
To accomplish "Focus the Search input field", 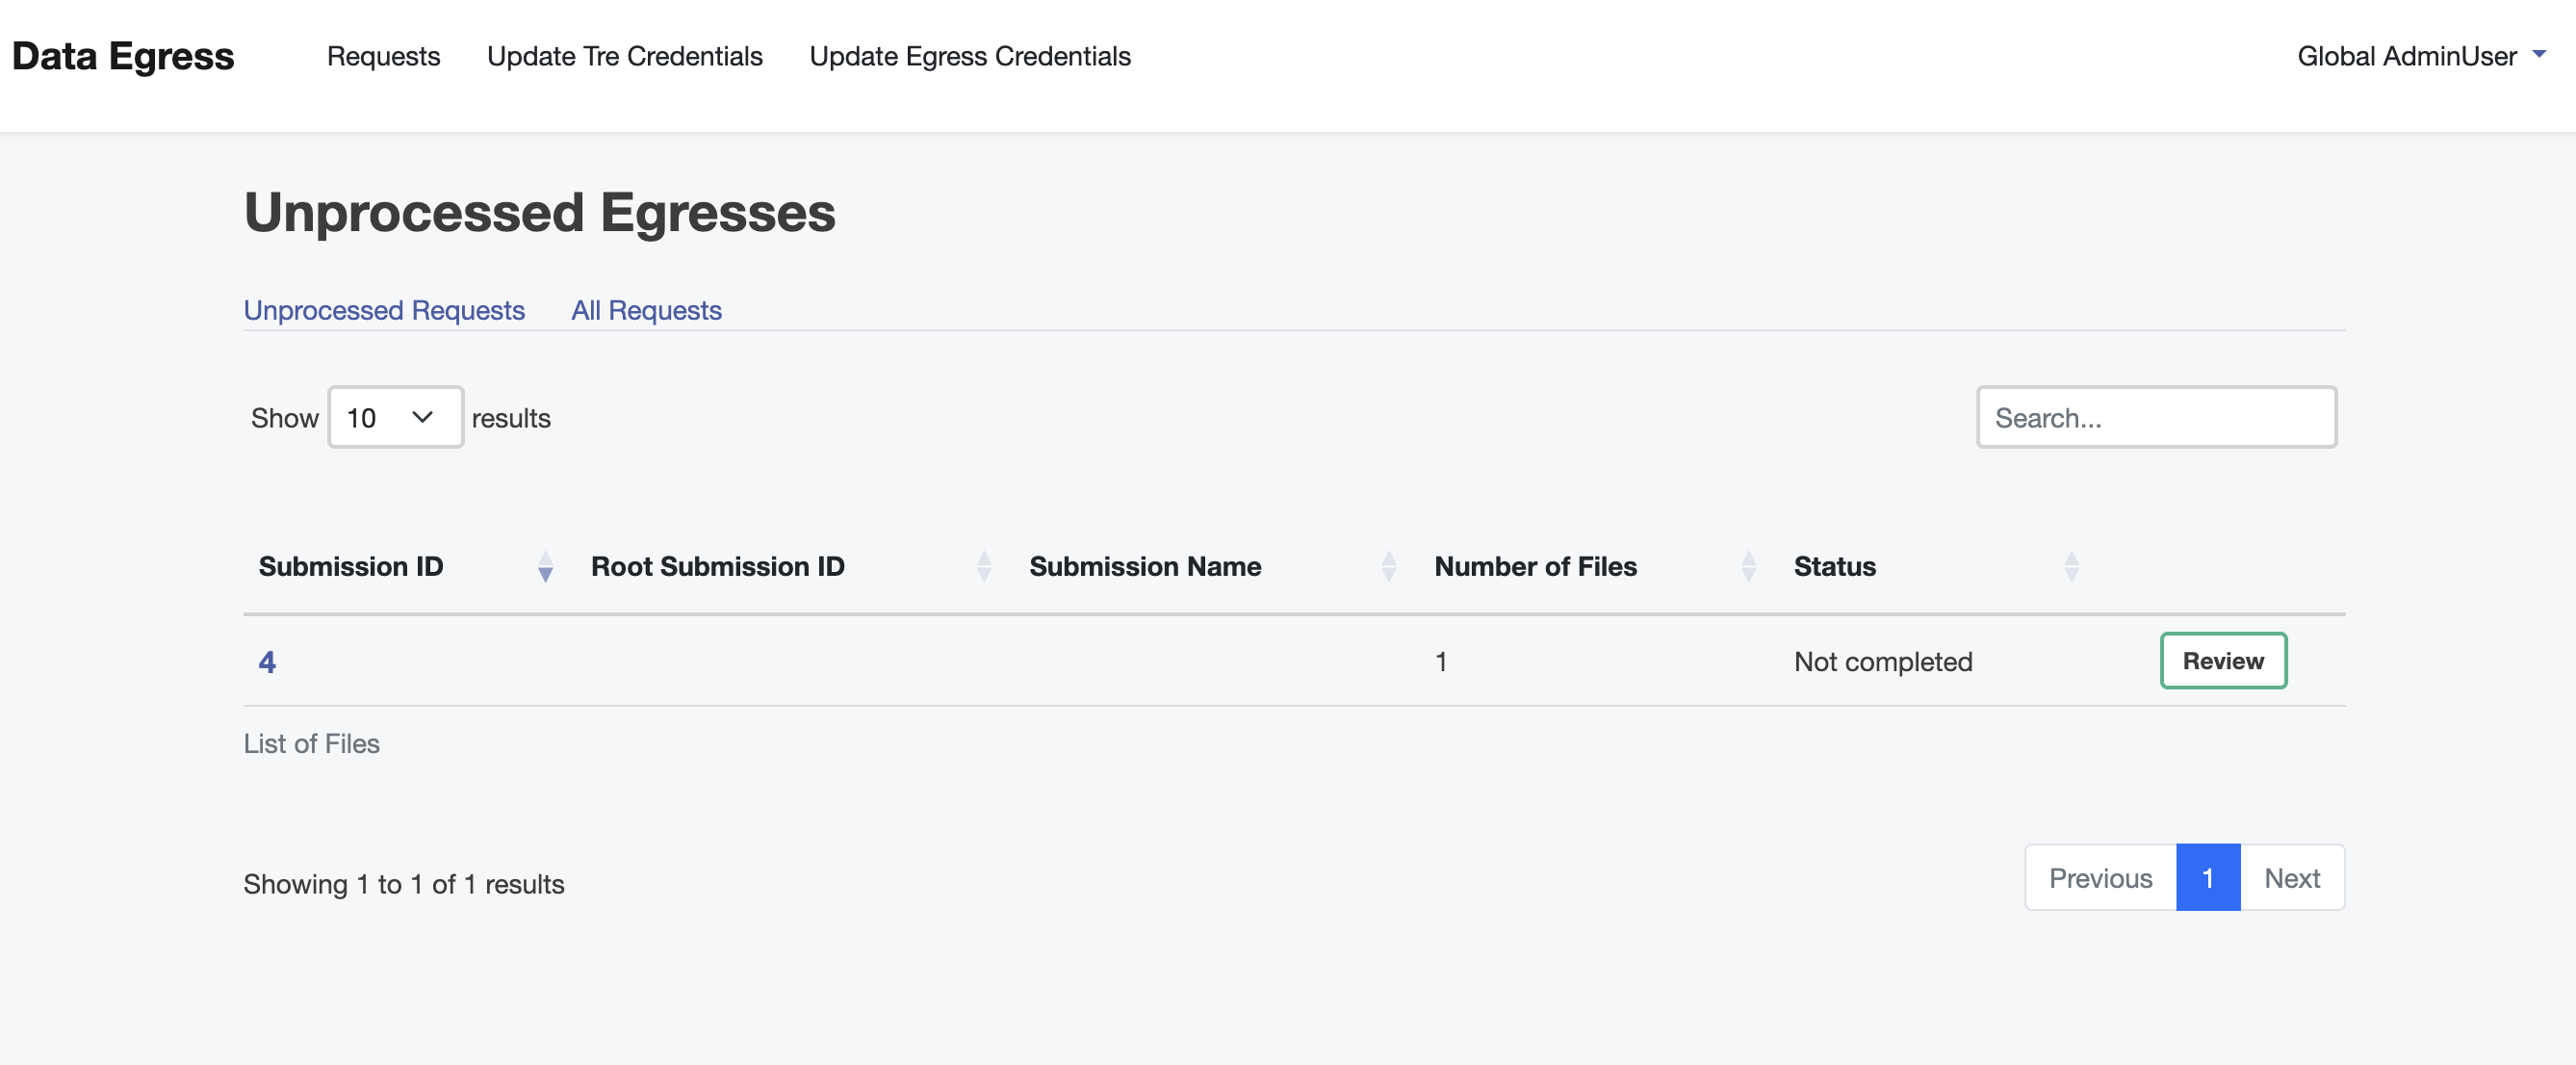I will click(x=2156, y=417).
